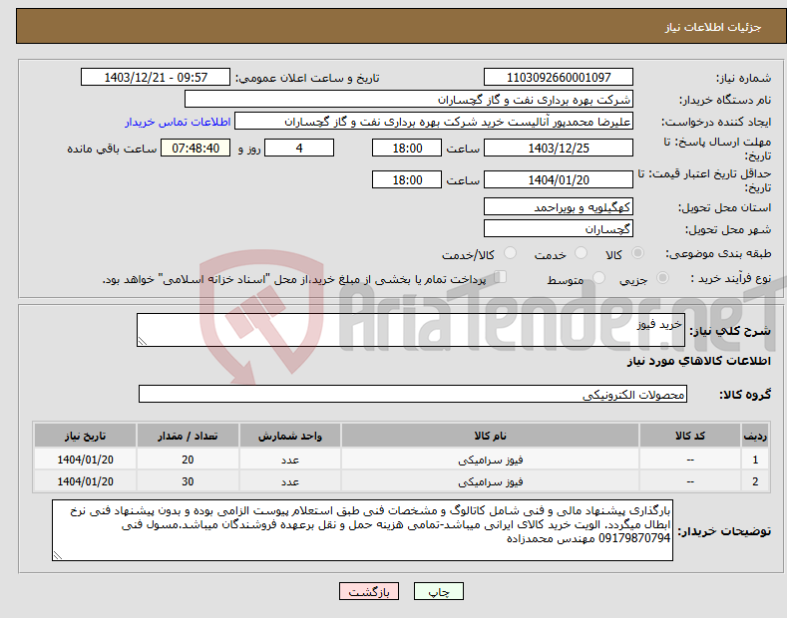
Task: Select the کالا radio button
Action: point(637,253)
